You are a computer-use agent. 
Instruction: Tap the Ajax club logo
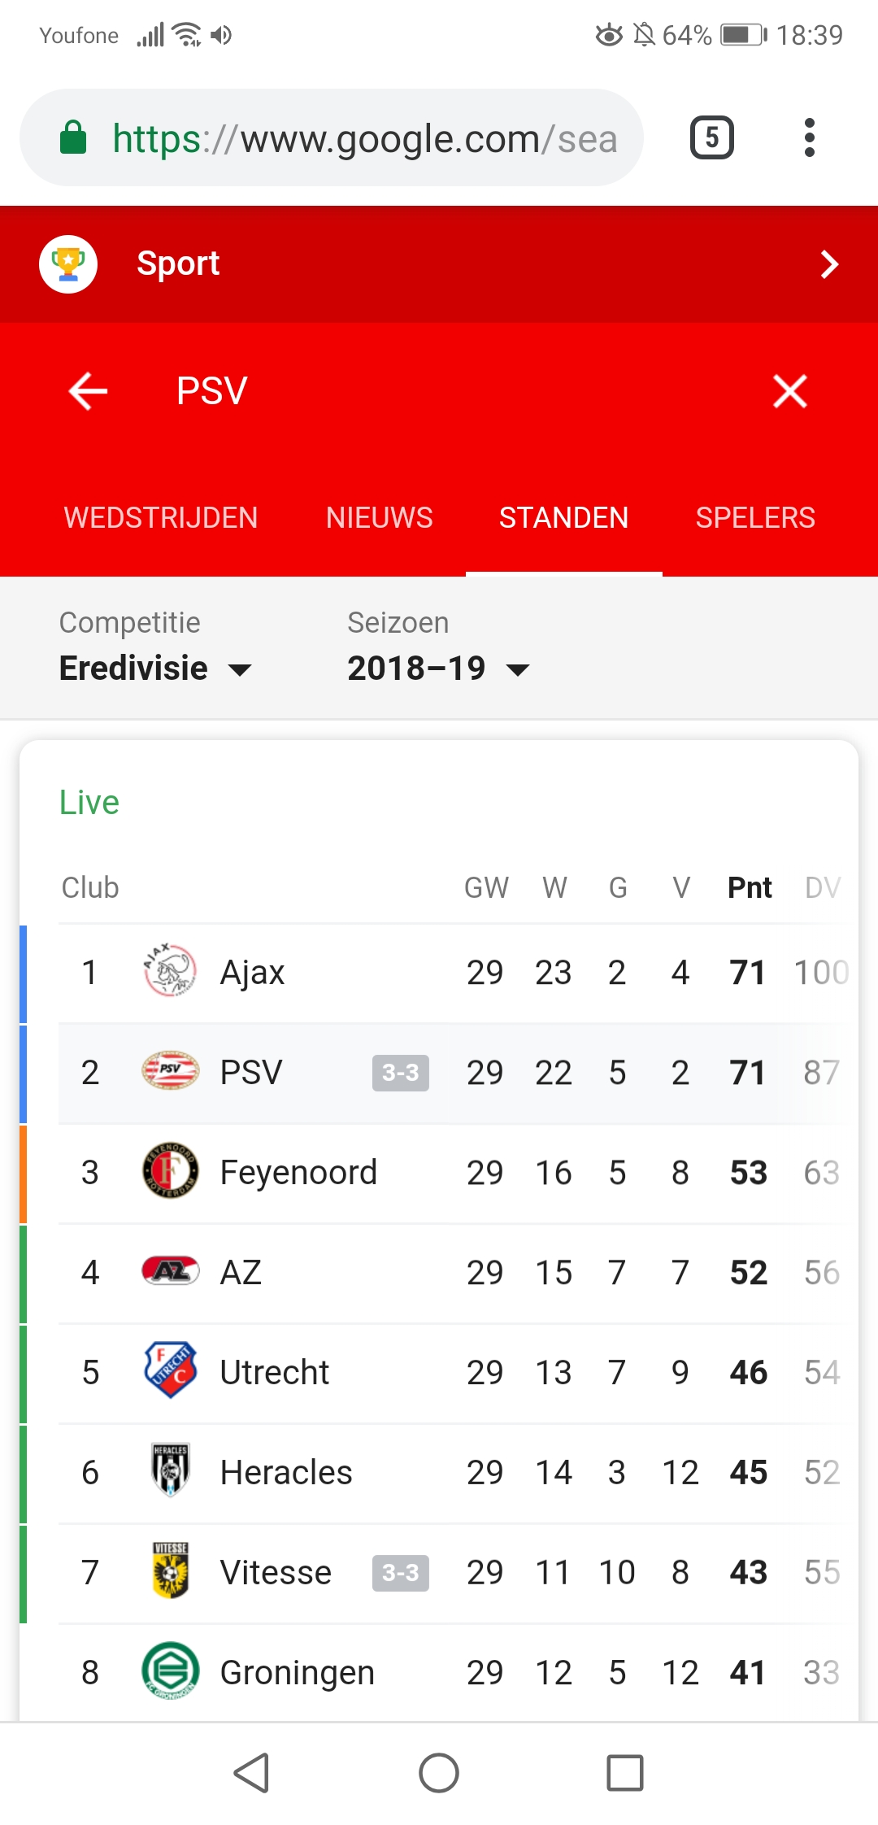pos(170,972)
